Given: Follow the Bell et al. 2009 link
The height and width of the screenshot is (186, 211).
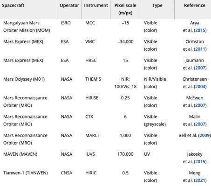Looking at the screenshot, I should point(204,135).
